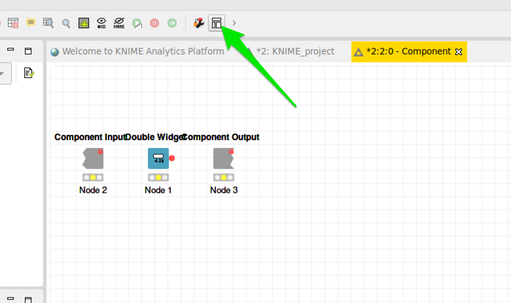Click the 'Node 3' label
This screenshot has height=303, width=511.
coord(224,190)
